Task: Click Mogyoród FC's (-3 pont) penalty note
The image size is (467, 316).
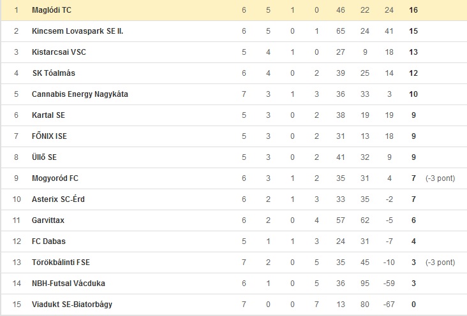Action: click(x=440, y=178)
